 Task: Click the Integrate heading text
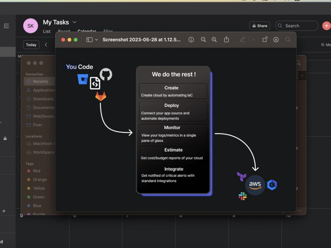[x=174, y=169]
